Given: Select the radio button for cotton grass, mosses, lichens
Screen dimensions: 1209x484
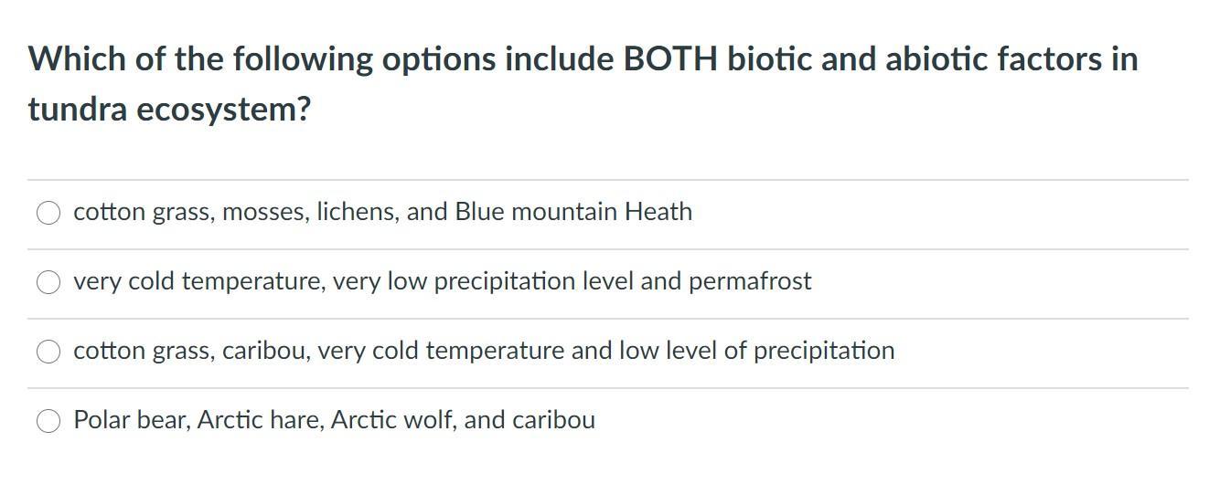Looking at the screenshot, I should (x=48, y=213).
